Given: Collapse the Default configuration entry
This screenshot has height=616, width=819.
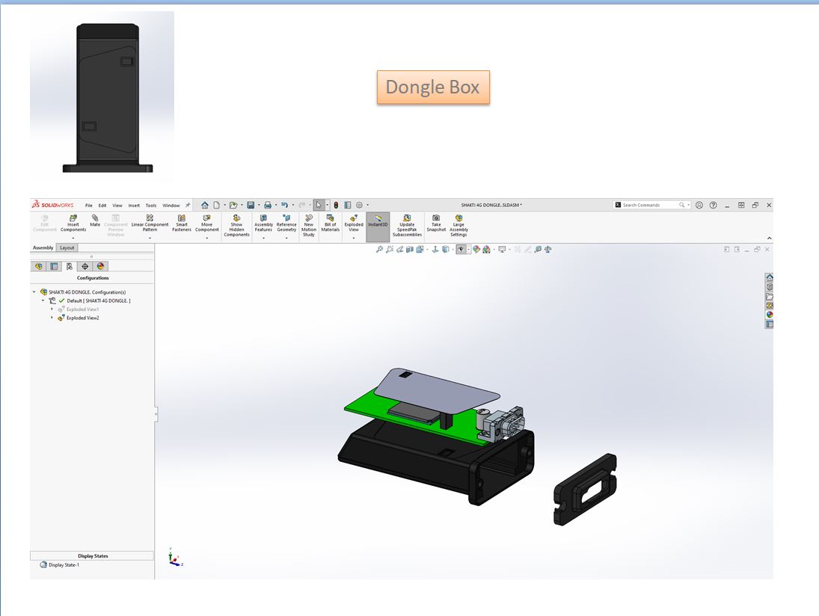Looking at the screenshot, I should point(43,300).
